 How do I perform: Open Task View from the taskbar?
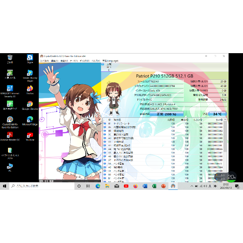88,186
